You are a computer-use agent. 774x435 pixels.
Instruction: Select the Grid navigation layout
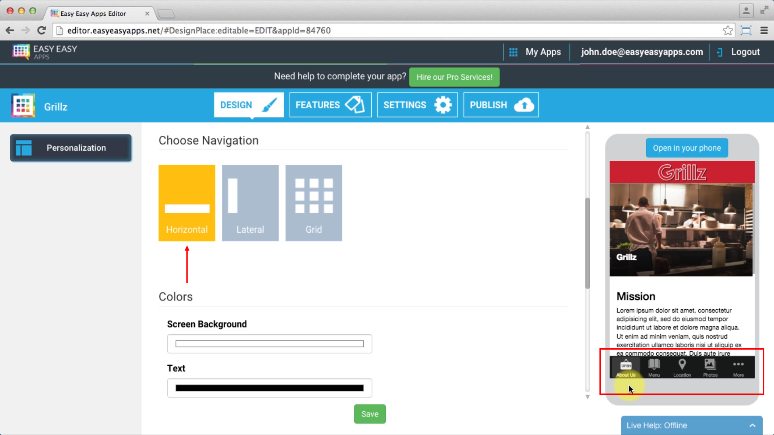314,202
